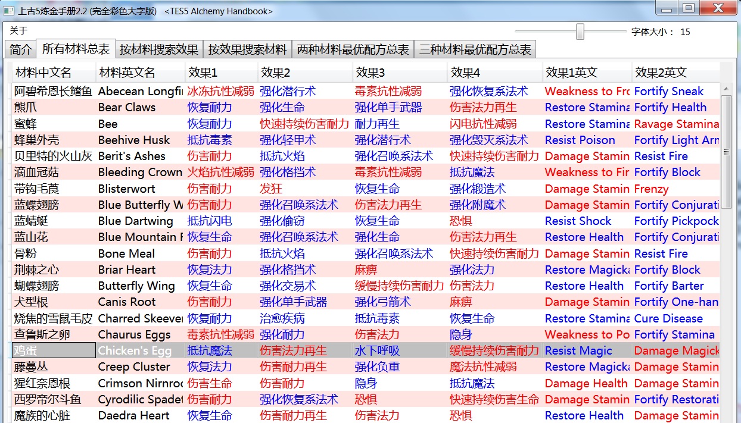Click the 效果2 column header

(305, 73)
